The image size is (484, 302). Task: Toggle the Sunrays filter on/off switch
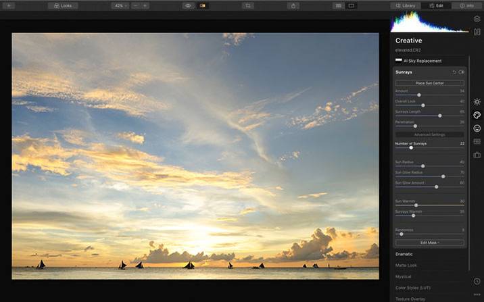point(462,72)
